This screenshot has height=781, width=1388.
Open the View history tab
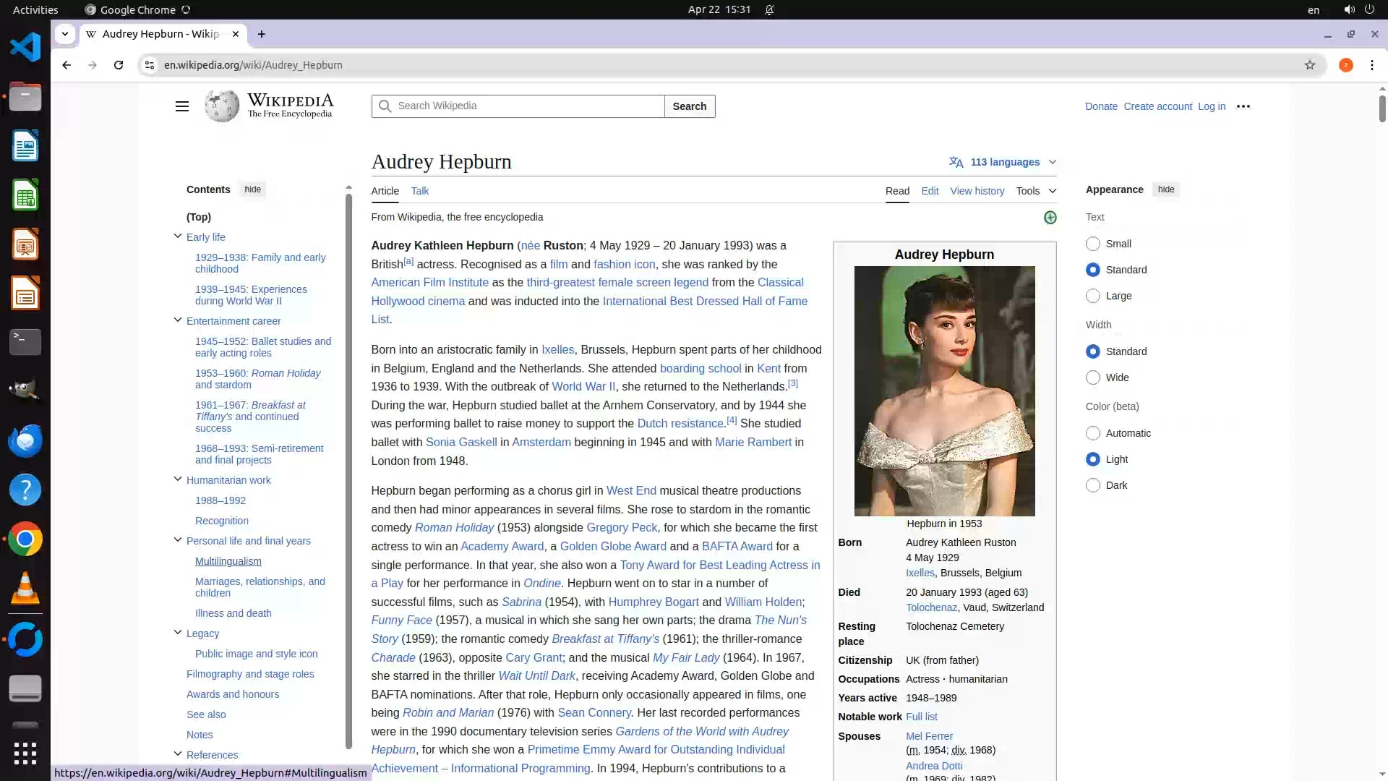pos(977,191)
